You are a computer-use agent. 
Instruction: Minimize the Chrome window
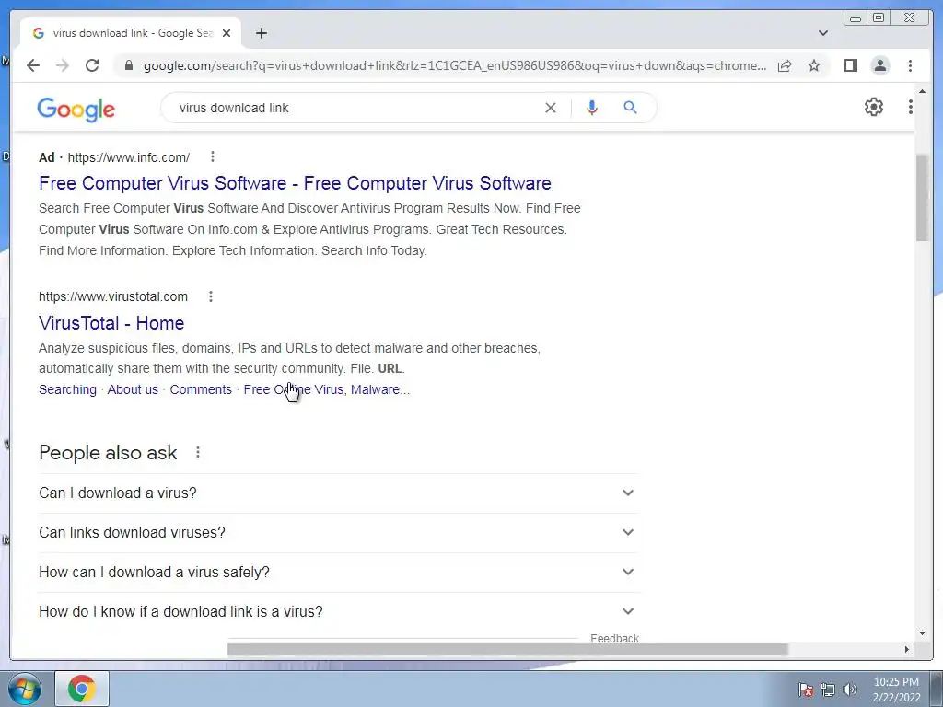856,18
